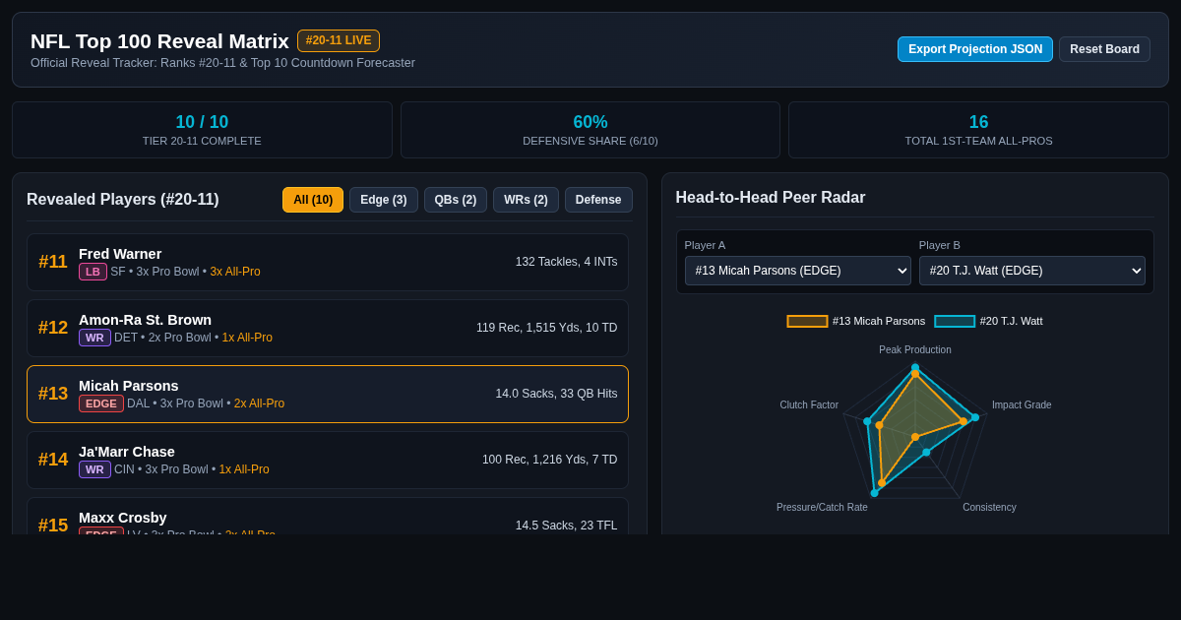The height and width of the screenshot is (620, 1181).
Task: Click the '60%' defensive share stat
Action: tap(590, 122)
